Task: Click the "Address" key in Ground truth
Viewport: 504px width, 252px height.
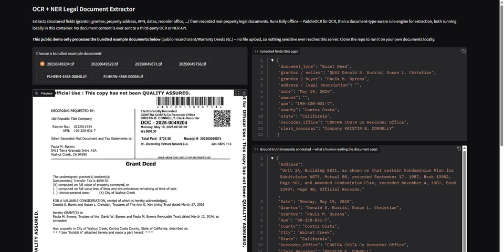Action: pyautogui.click(x=290, y=164)
